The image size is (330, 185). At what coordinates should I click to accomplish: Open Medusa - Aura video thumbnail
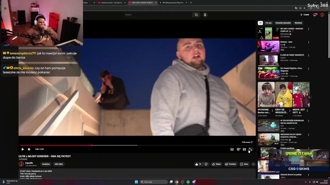pos(269,47)
